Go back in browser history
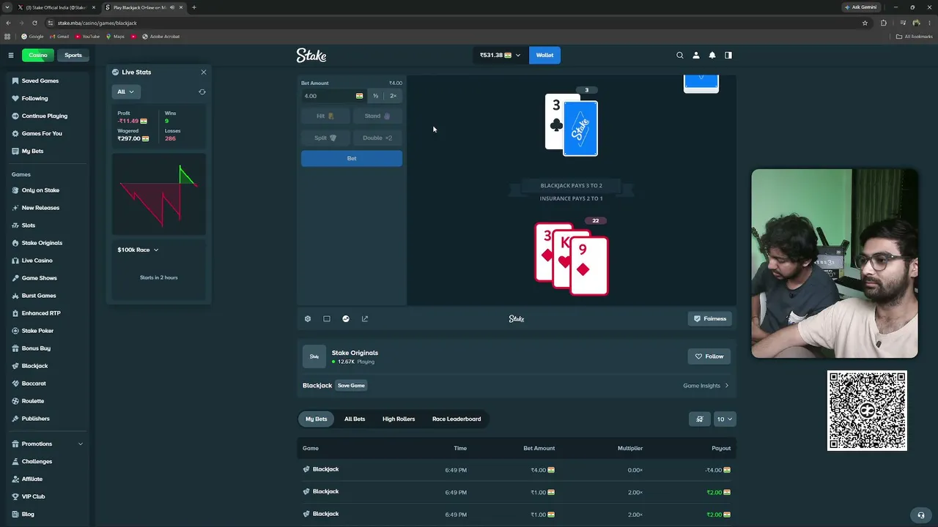Image resolution: width=938 pixels, height=527 pixels. (8, 23)
